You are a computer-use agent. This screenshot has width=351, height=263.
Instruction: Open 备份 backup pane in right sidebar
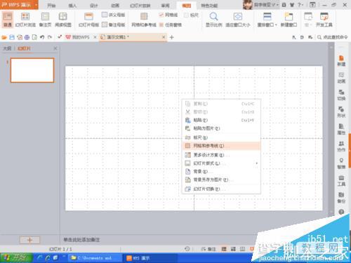click(x=341, y=198)
